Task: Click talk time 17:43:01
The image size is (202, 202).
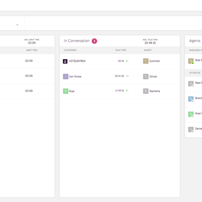Action: pos(119,91)
